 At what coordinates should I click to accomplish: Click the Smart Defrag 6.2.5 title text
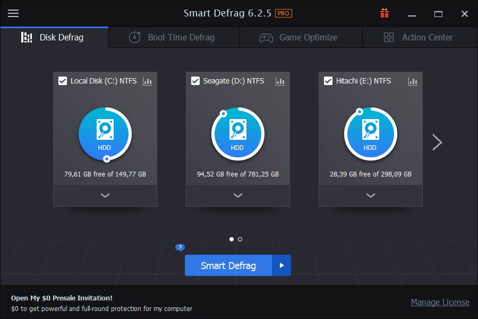227,13
